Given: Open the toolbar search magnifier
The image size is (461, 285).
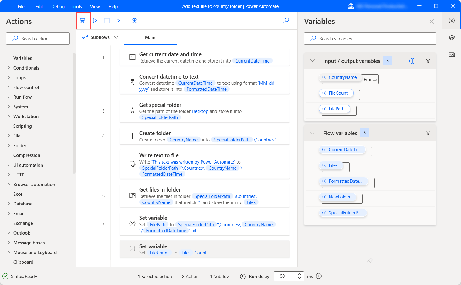Looking at the screenshot, I should point(286,20).
